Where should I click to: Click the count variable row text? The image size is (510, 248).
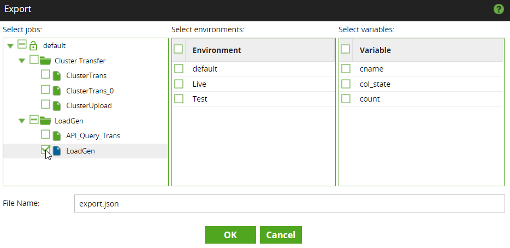[370, 99]
